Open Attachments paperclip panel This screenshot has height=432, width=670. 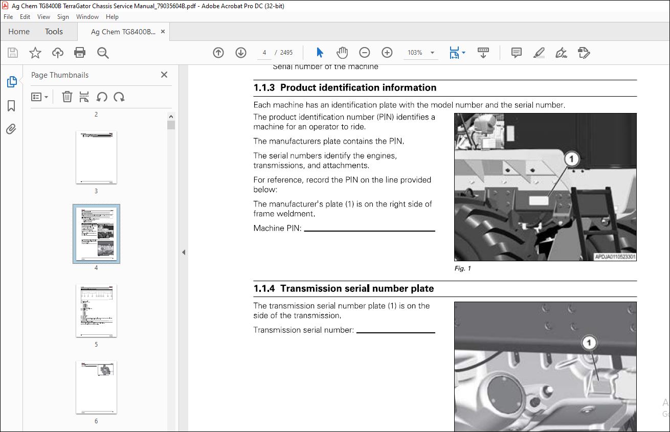pos(11,129)
